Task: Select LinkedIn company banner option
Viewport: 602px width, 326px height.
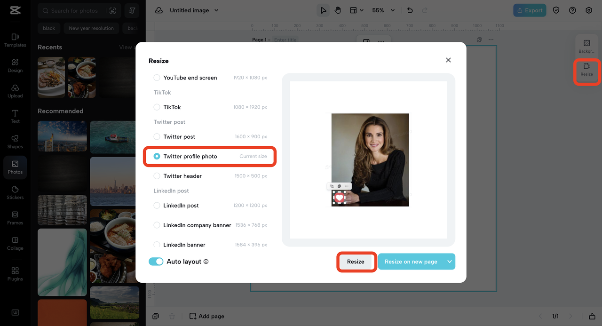Action: click(x=210, y=225)
